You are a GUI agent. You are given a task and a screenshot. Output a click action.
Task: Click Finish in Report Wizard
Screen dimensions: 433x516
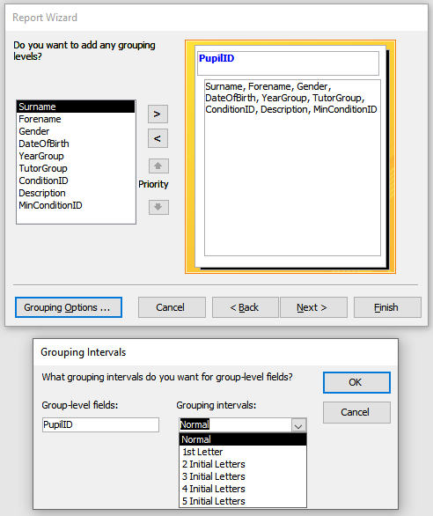point(387,307)
